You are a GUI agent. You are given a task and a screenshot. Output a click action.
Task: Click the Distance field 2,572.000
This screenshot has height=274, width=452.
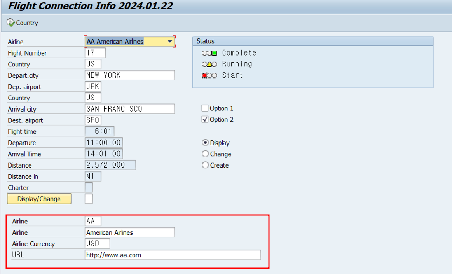coord(110,165)
